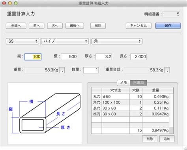Select the 角穴 100 x 100 row
This screenshot has width=187, height=150.
pyautogui.click(x=130, y=102)
